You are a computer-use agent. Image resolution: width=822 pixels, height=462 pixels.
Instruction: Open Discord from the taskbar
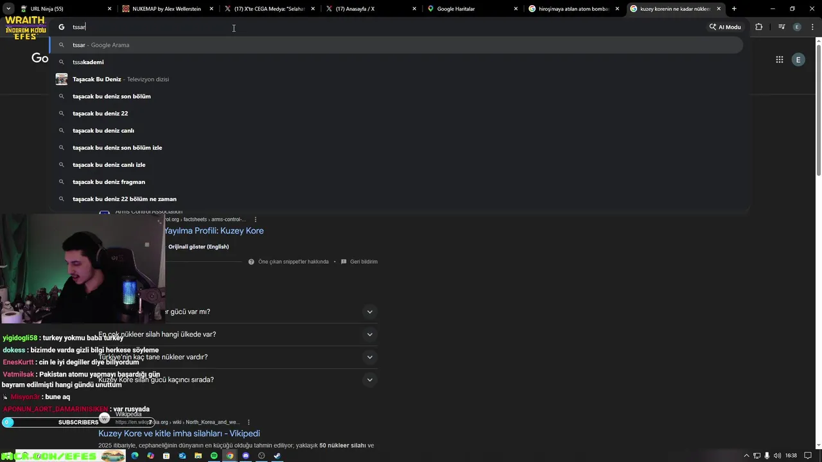click(245, 456)
